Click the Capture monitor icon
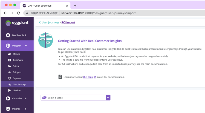 (x=9, y=78)
